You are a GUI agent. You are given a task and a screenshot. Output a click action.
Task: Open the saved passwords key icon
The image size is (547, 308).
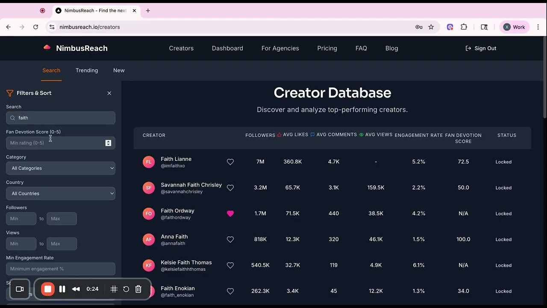point(419,27)
